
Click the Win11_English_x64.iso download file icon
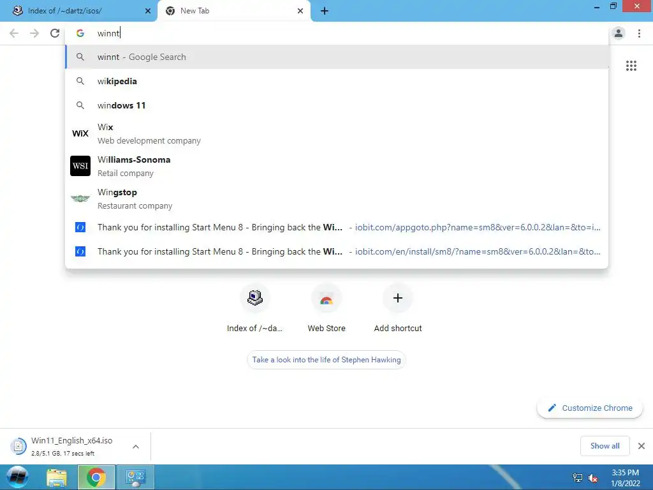click(18, 446)
